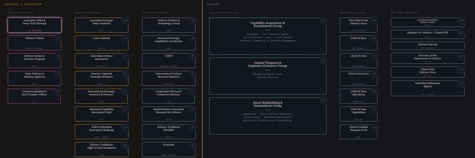Open arrow icon on Chief of Army card
The image size is (475, 158).
374,56
